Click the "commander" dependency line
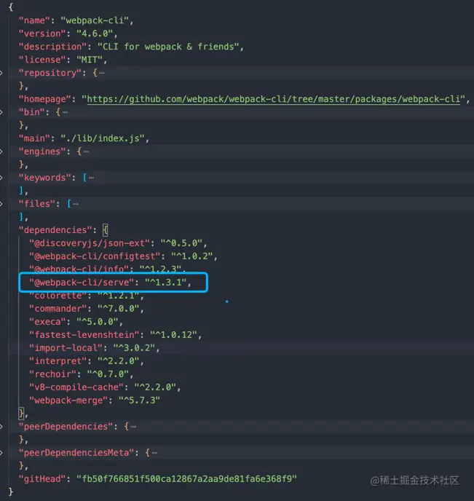Screen dimensions: 474x501 (86, 309)
